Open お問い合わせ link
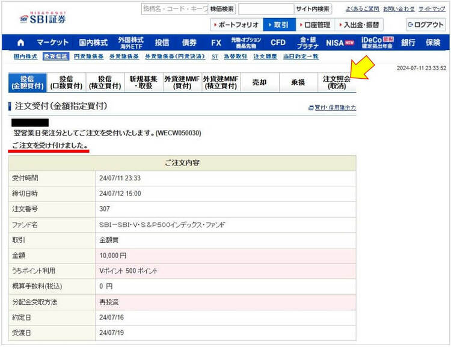 [x=399, y=9]
